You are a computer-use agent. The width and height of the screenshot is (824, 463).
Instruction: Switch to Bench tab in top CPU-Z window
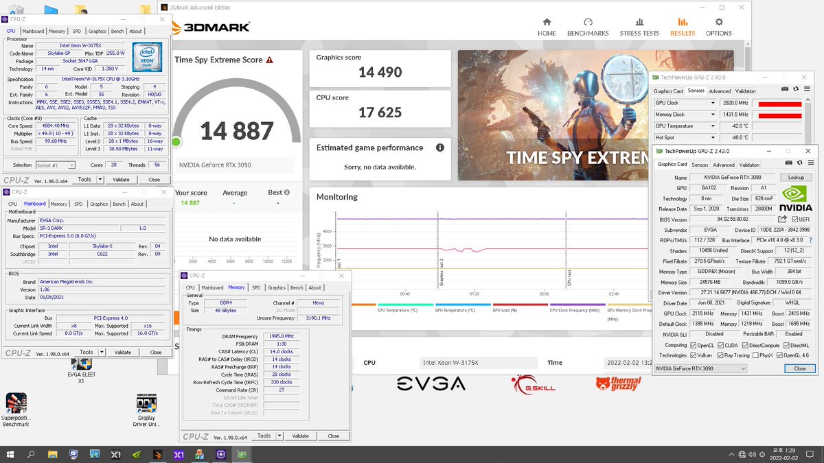[117, 31]
